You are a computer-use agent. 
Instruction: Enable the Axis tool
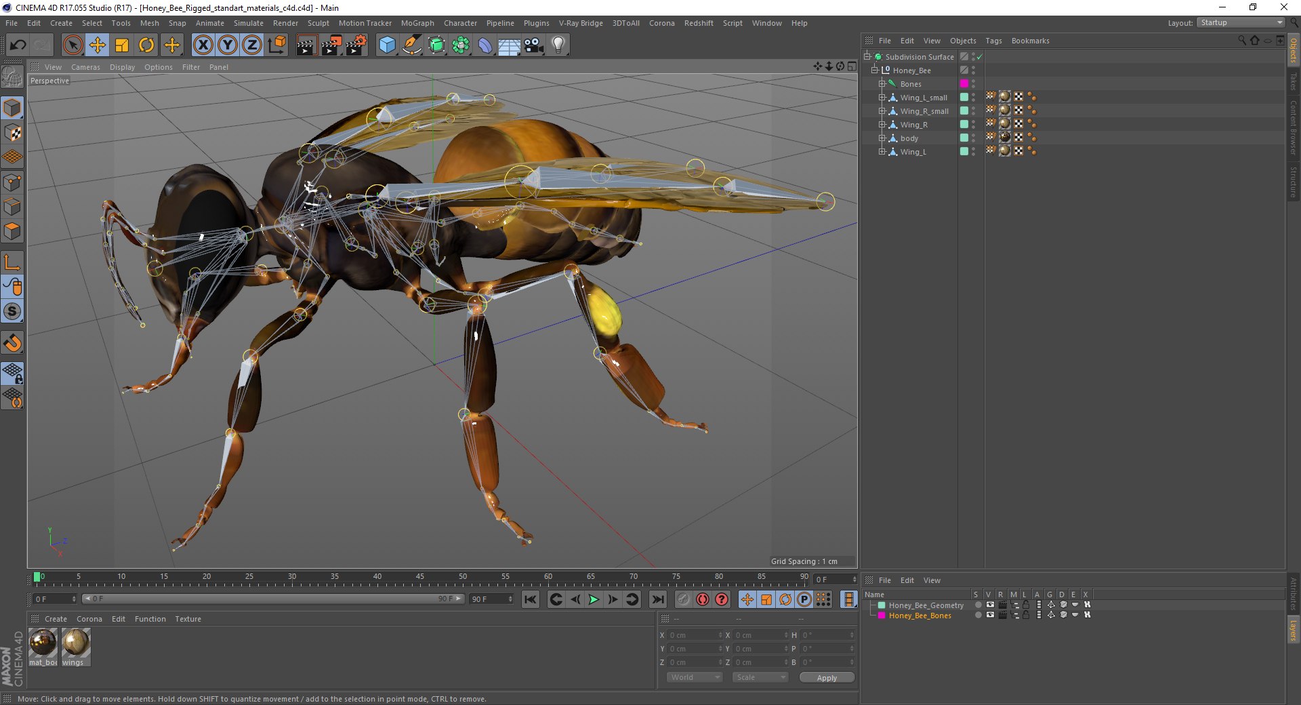pos(12,262)
